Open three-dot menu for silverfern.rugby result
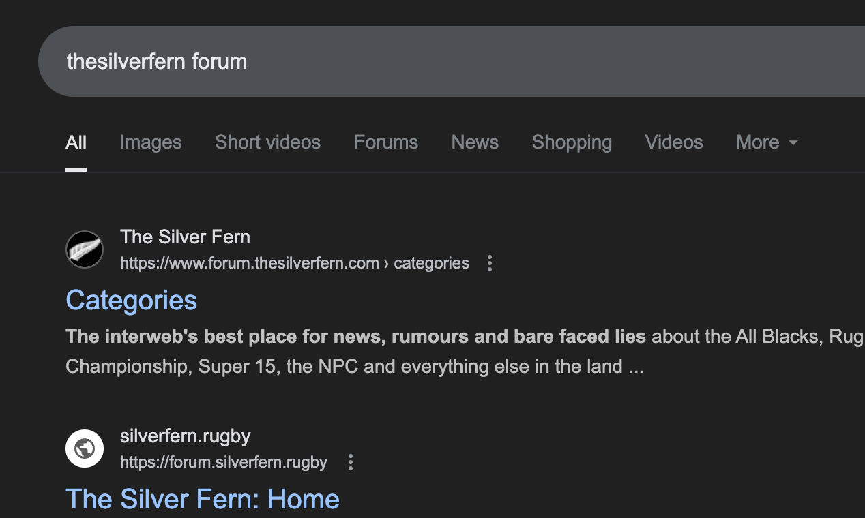 (351, 462)
